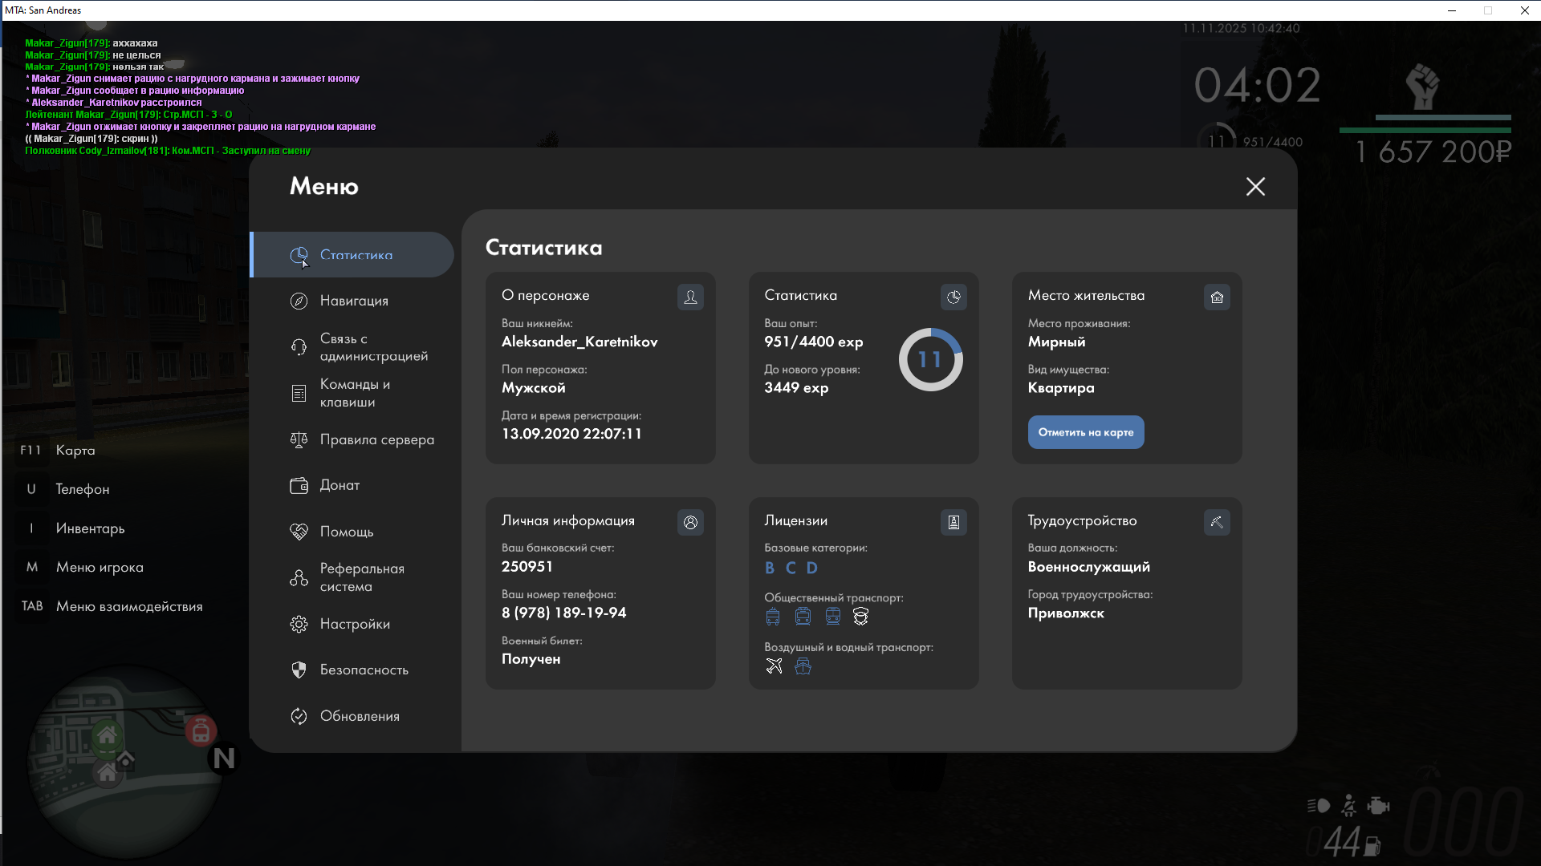This screenshot has height=866, width=1541.
Task: Open the Донат section
Action: (x=340, y=485)
